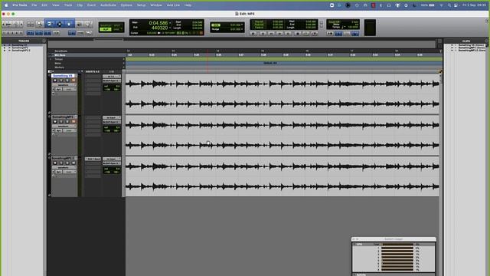This screenshot has width=490, height=276.
Task: Record-enable the Something V5 track
Action: click(55, 80)
